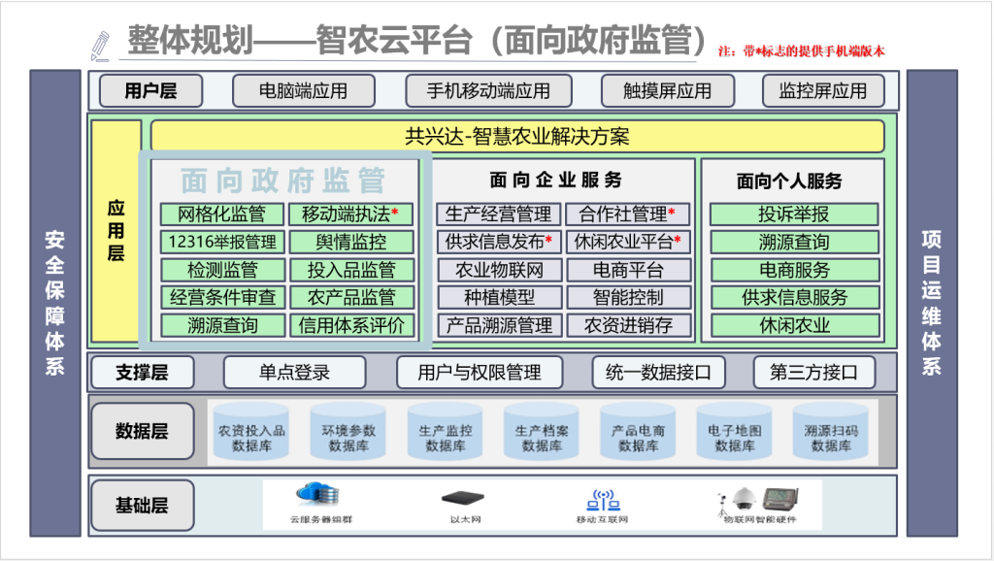The width and height of the screenshot is (994, 561).
Task: Click the 共兴达-智慧农业解决方案 banner
Action: [517, 136]
